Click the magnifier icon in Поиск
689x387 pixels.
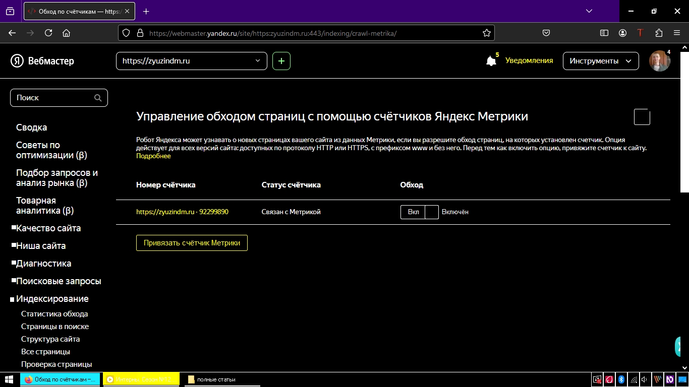(98, 98)
